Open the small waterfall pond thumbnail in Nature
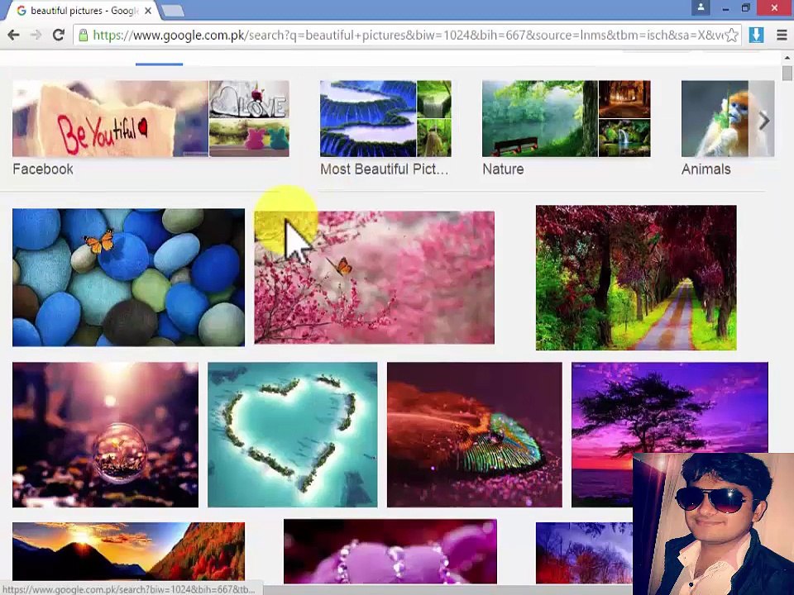This screenshot has height=595, width=794. (624, 138)
